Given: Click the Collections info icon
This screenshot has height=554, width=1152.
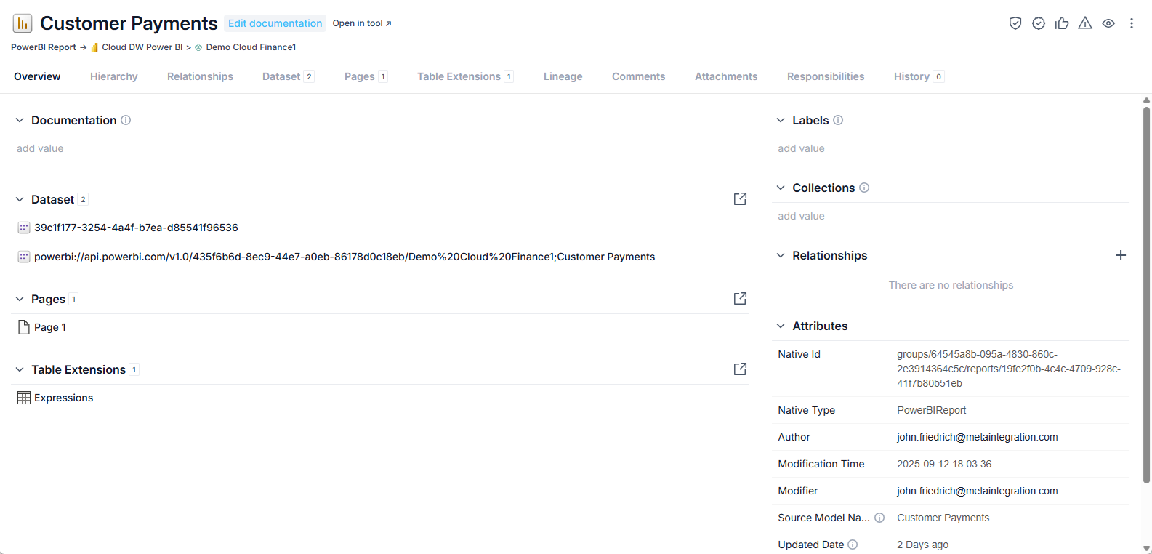Looking at the screenshot, I should [x=864, y=188].
